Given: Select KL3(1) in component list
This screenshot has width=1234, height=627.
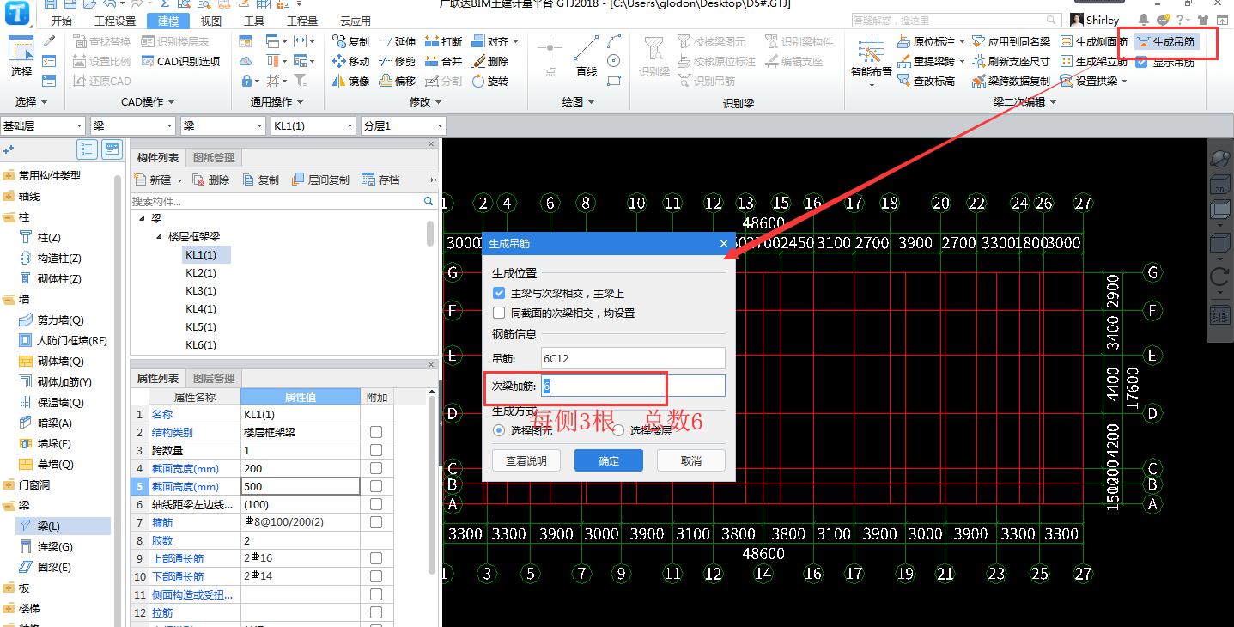Looking at the screenshot, I should pyautogui.click(x=201, y=290).
